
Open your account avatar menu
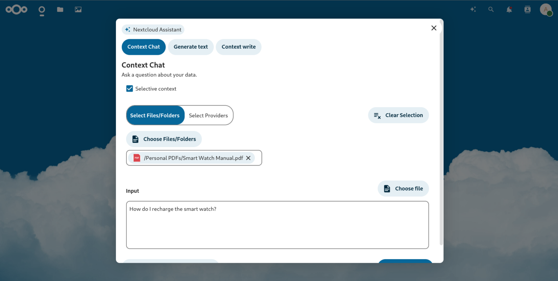(546, 9)
